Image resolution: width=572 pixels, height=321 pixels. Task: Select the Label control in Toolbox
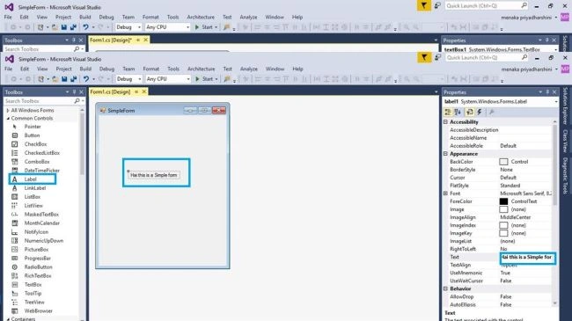click(x=32, y=179)
